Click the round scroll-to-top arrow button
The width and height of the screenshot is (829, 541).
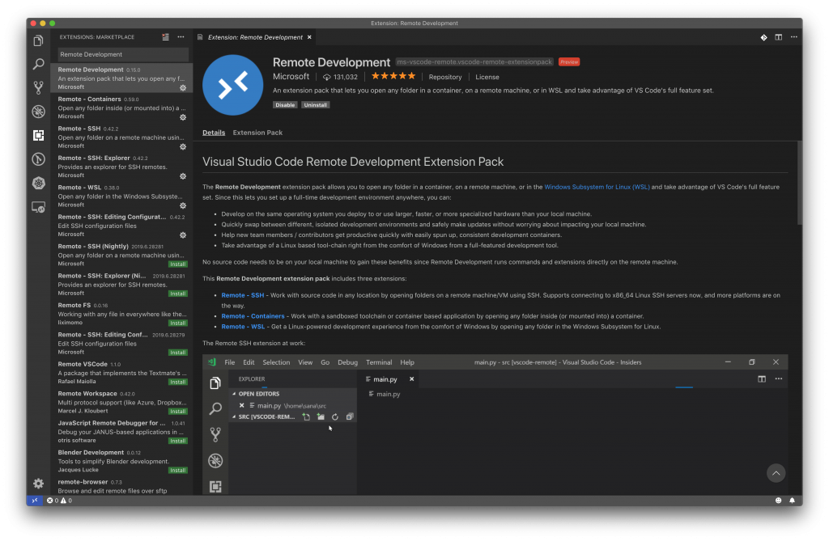[776, 473]
